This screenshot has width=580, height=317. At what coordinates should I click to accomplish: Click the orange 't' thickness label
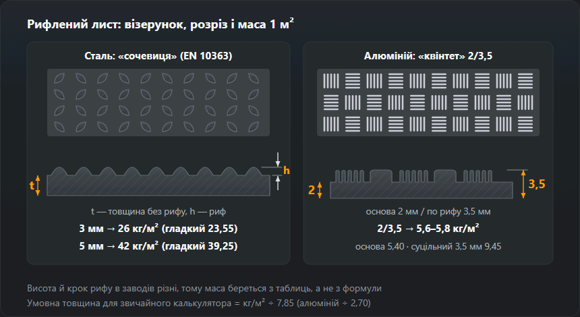(x=32, y=185)
